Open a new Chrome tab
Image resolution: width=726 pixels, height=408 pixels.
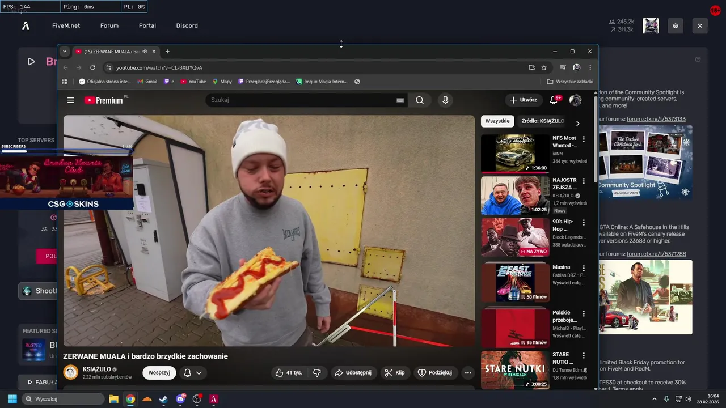(167, 52)
